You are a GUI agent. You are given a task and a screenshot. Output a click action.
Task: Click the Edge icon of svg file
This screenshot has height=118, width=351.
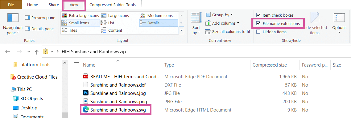pyautogui.click(x=85, y=110)
